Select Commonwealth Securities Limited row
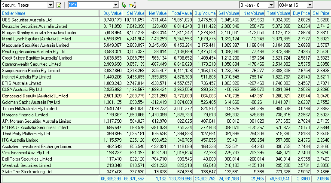Image resolution: width=331 pixels, height=183 pixels. coord(165,64)
